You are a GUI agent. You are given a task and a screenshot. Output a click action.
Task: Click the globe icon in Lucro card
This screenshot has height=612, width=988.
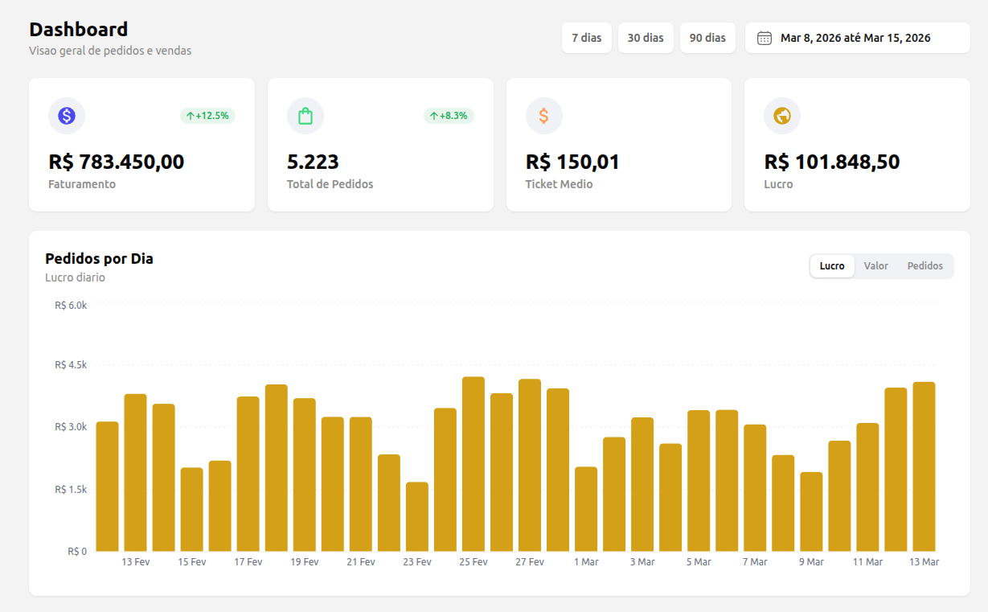781,116
